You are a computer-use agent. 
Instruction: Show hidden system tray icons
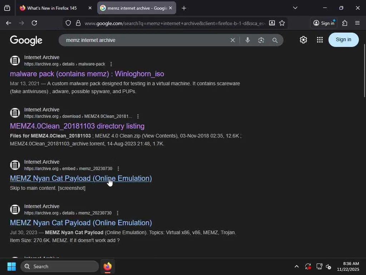tap(296, 266)
